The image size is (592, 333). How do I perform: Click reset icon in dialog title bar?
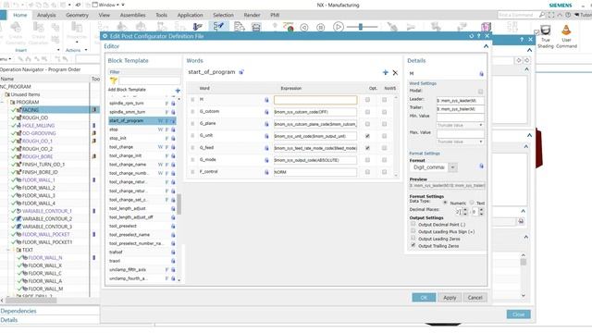471,36
